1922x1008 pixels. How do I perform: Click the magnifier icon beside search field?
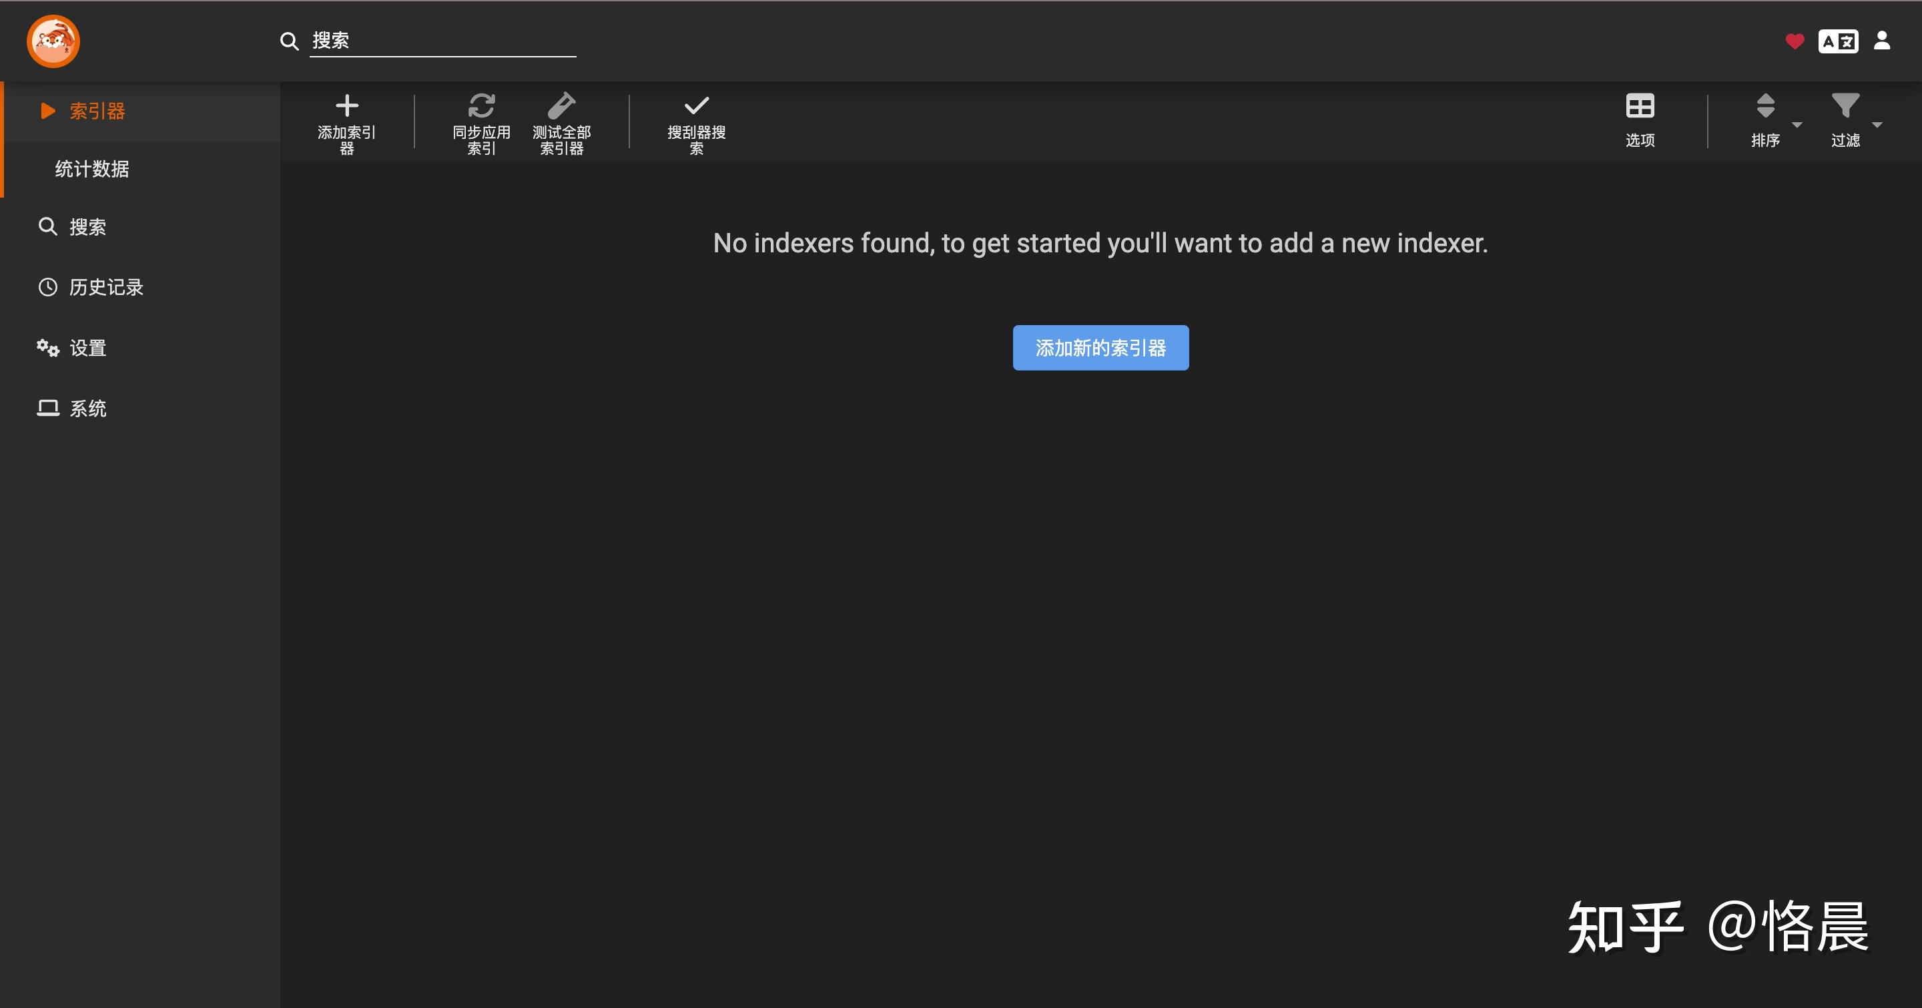[x=289, y=41]
